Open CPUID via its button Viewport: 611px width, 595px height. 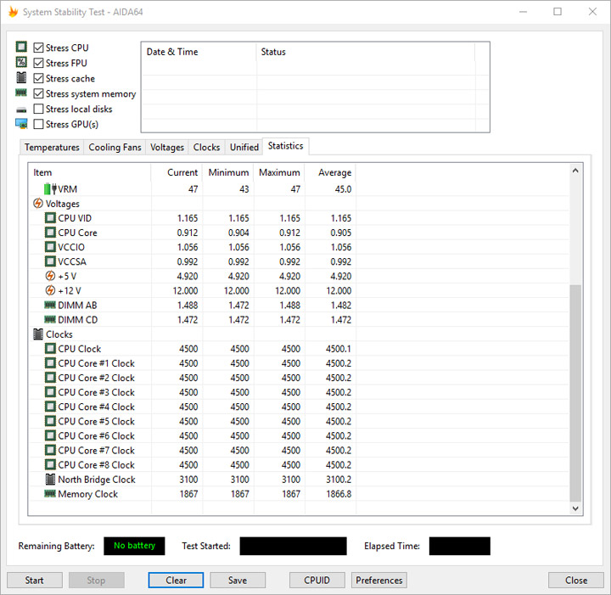point(317,581)
